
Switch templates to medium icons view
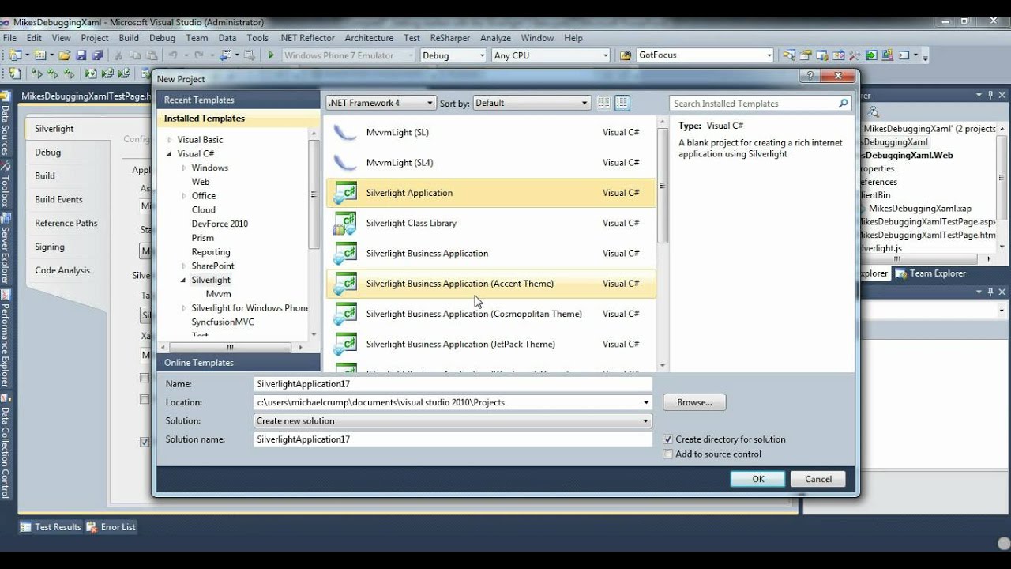click(622, 103)
